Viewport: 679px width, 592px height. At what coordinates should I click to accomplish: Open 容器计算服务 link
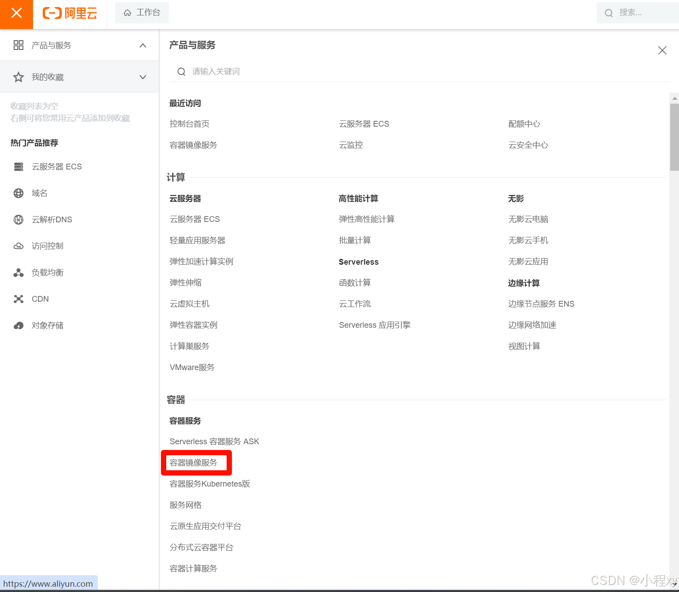pyautogui.click(x=194, y=569)
